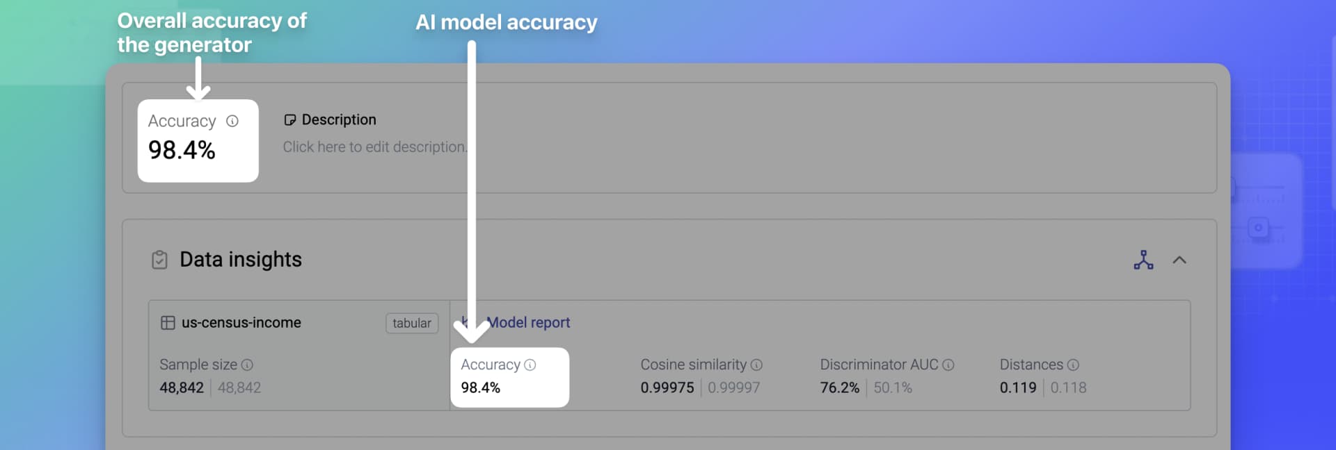Click the us-census-income table name
Image resolution: width=1336 pixels, height=450 pixels.
(241, 322)
